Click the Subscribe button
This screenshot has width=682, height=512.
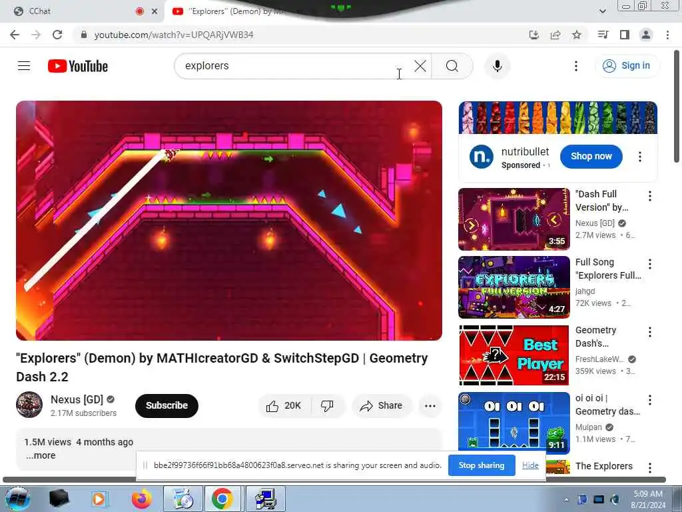tap(167, 406)
